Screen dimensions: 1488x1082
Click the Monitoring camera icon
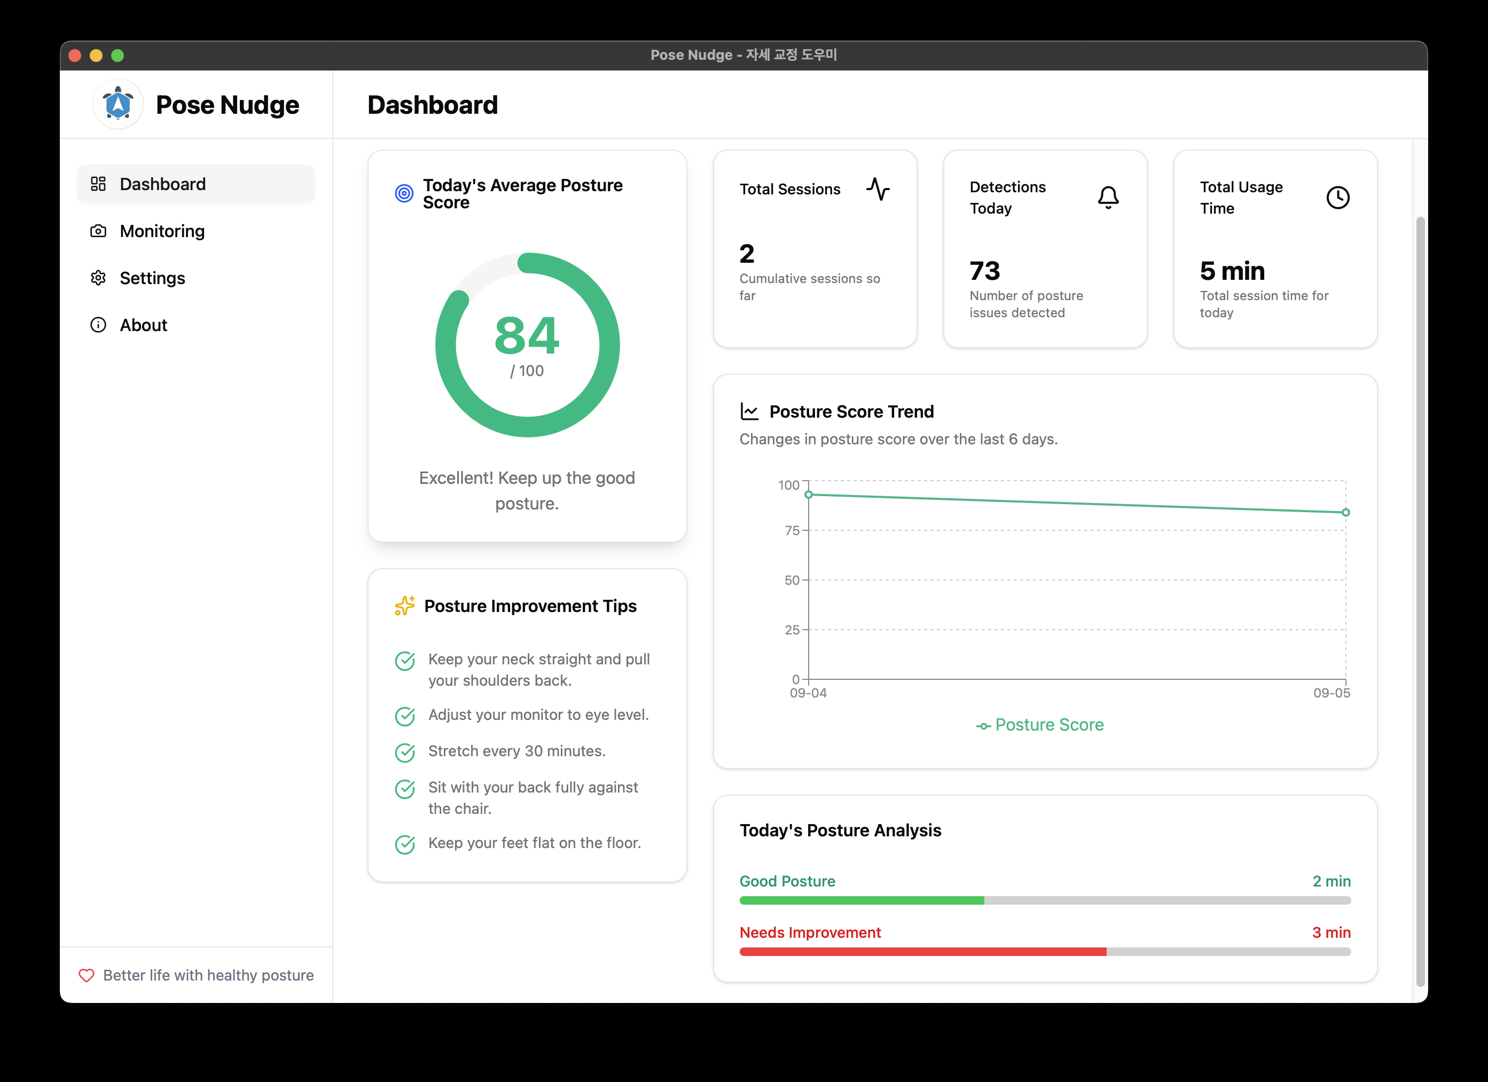pos(98,231)
